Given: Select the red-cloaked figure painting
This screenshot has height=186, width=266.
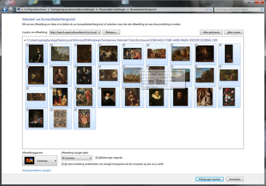Looking at the screenshot, I should (x=84, y=97).
